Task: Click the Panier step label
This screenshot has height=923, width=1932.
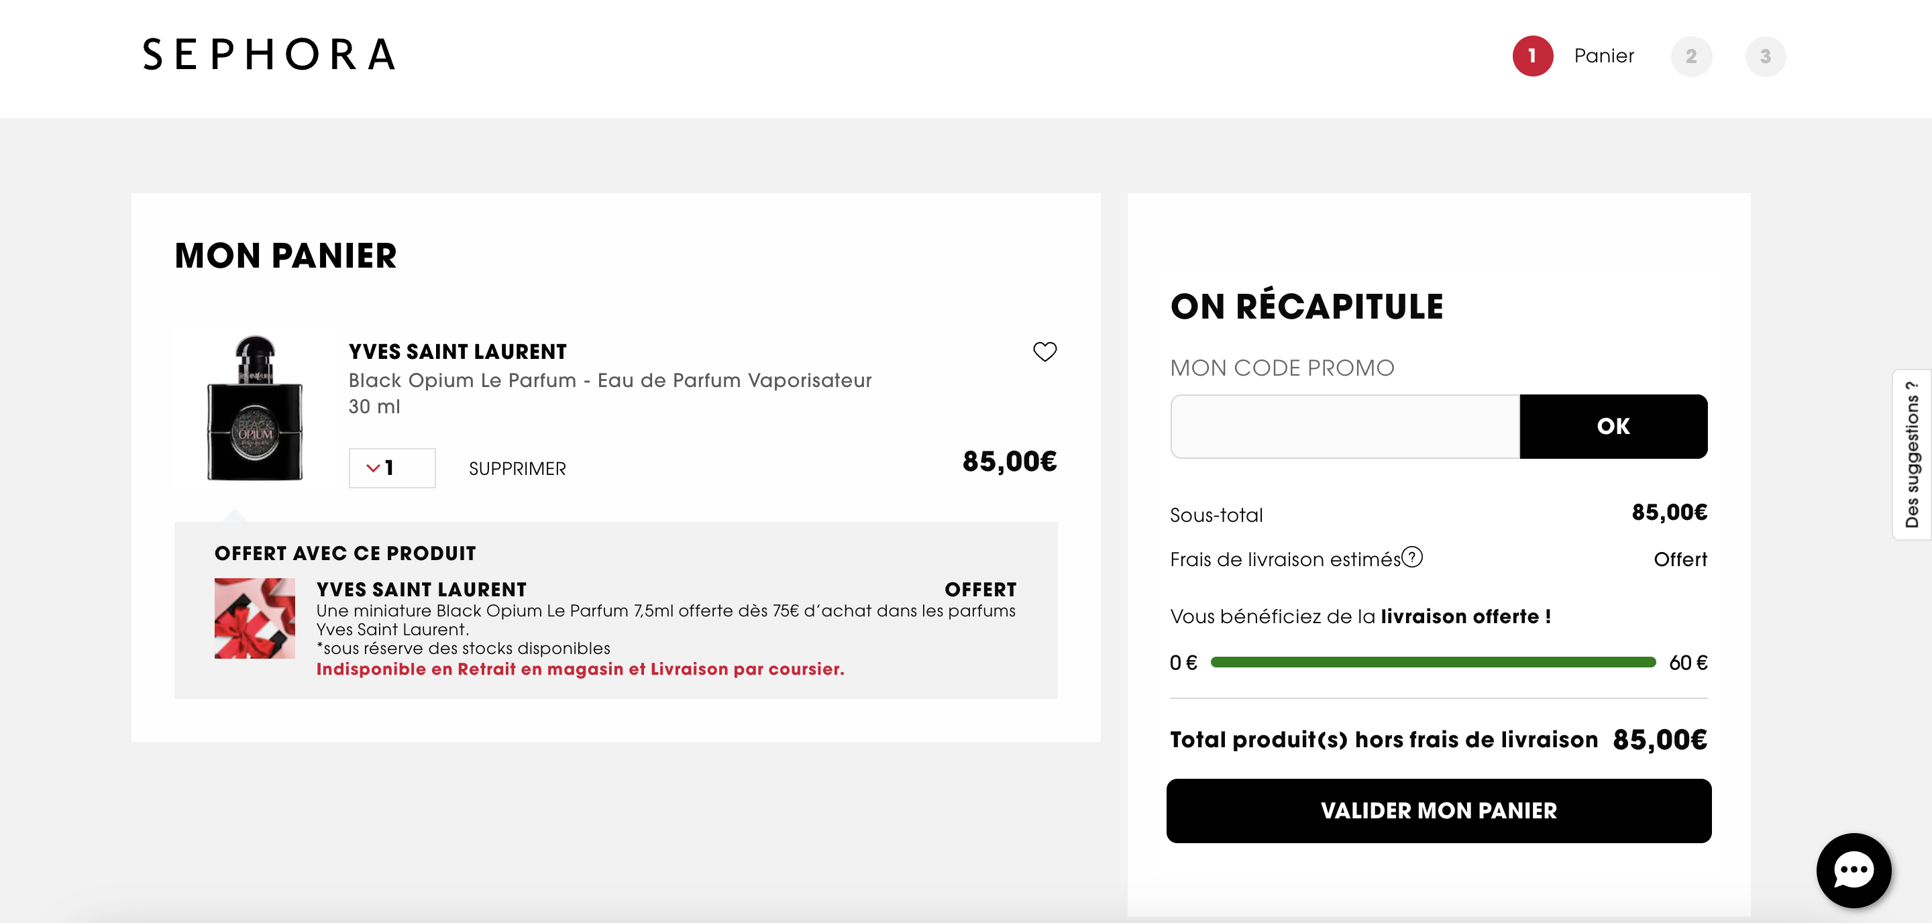Action: [x=1603, y=56]
